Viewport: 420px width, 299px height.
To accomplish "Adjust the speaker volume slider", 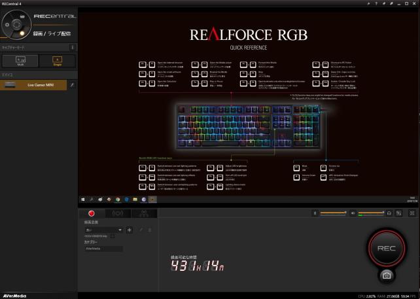I will pyautogui.click(x=371, y=213).
